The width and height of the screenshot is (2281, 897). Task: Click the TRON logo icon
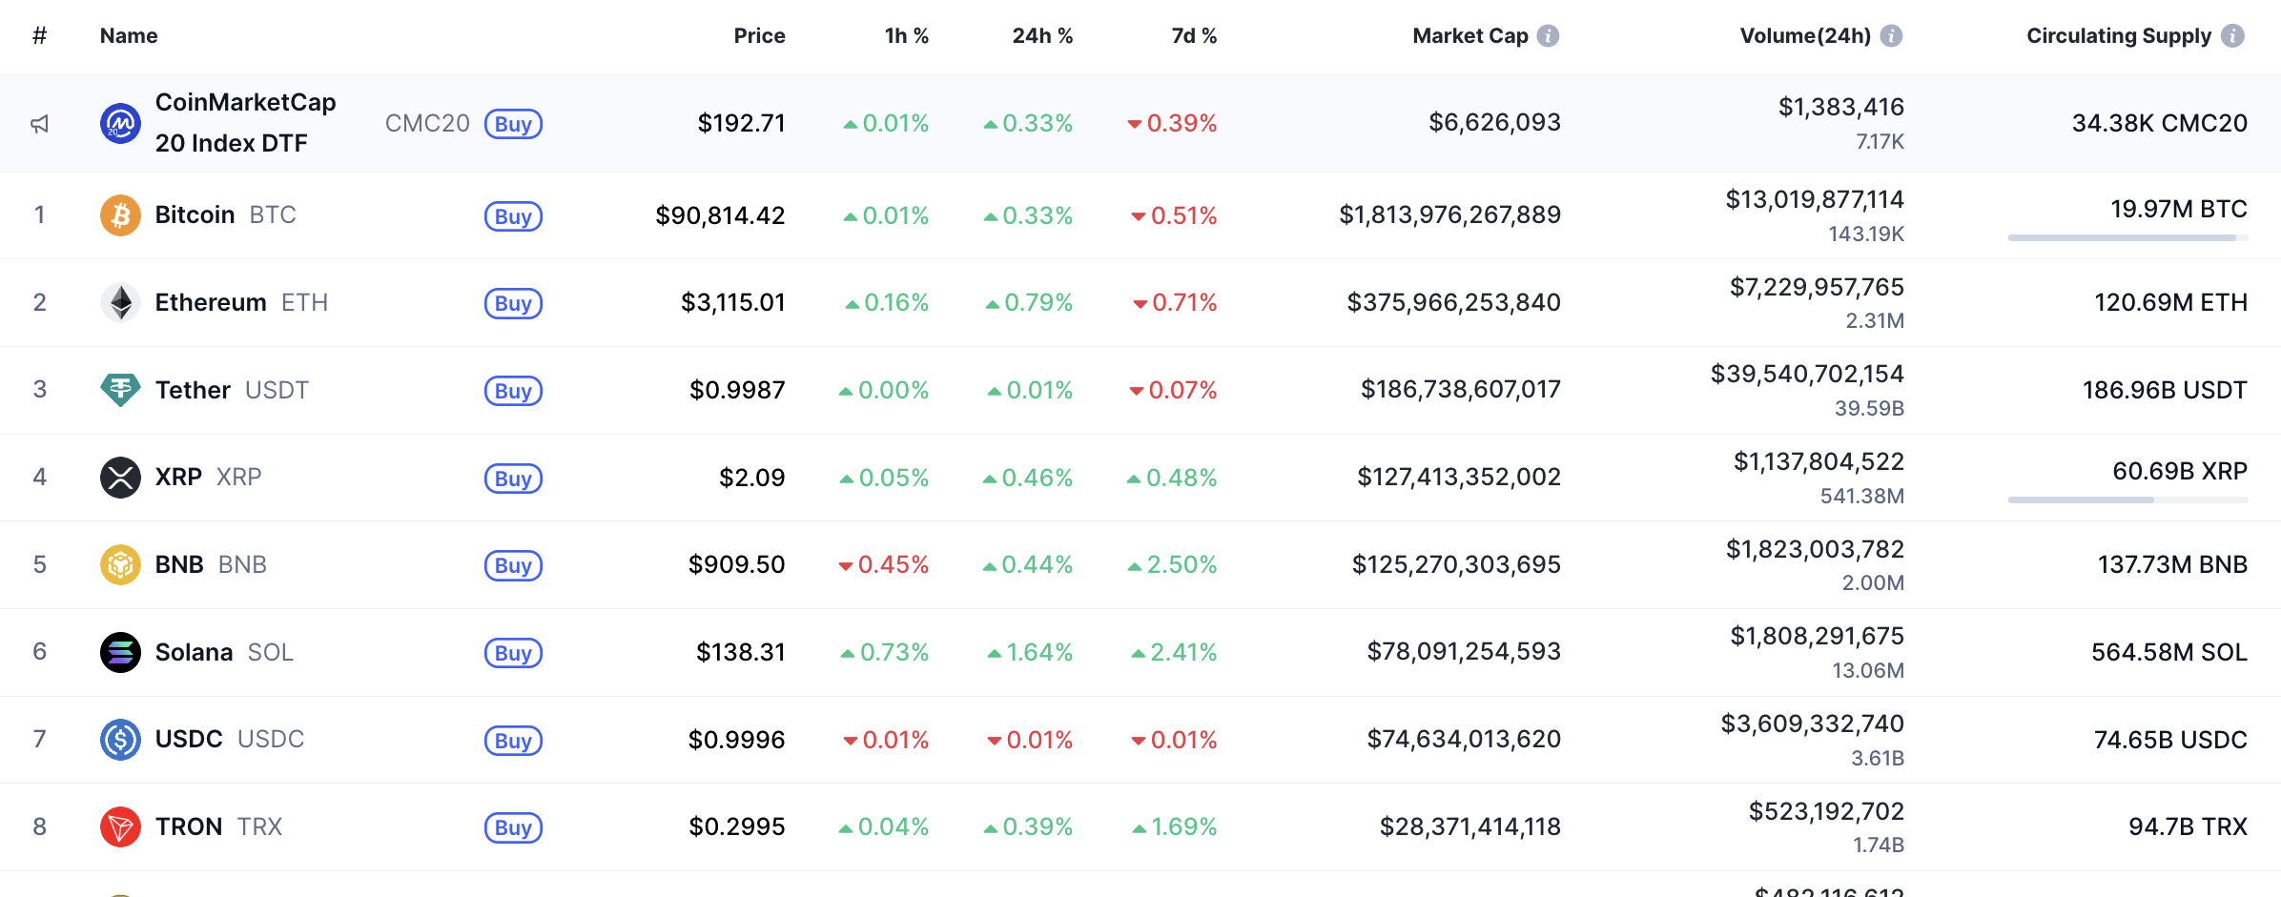coord(120,826)
